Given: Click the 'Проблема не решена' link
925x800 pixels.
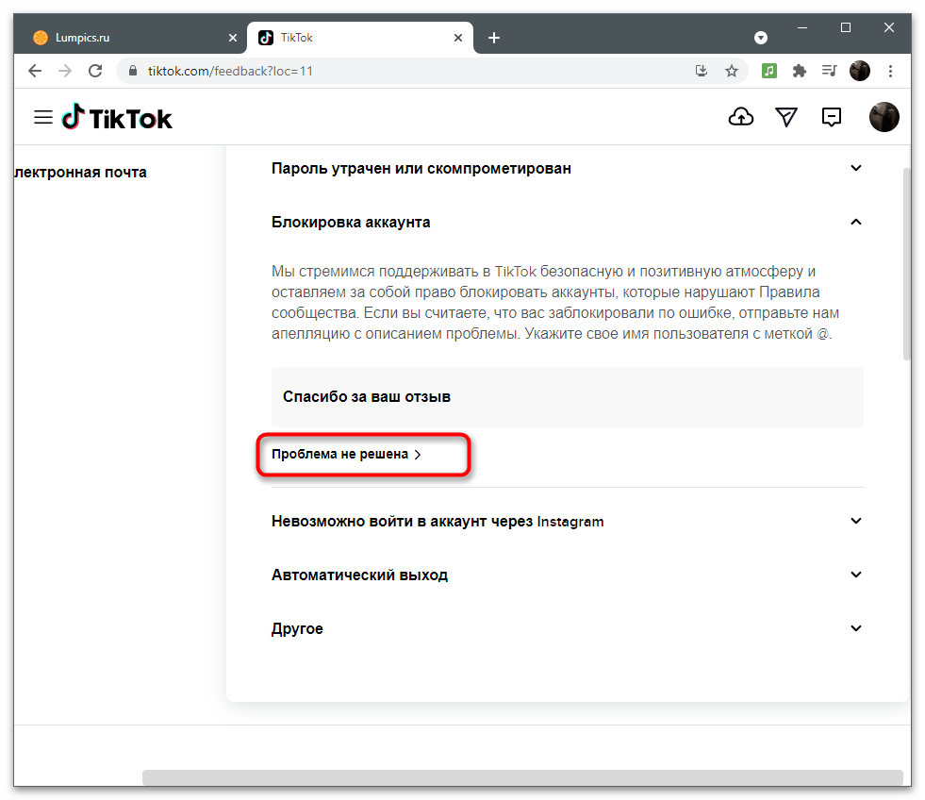Looking at the screenshot, I should pyautogui.click(x=346, y=455).
